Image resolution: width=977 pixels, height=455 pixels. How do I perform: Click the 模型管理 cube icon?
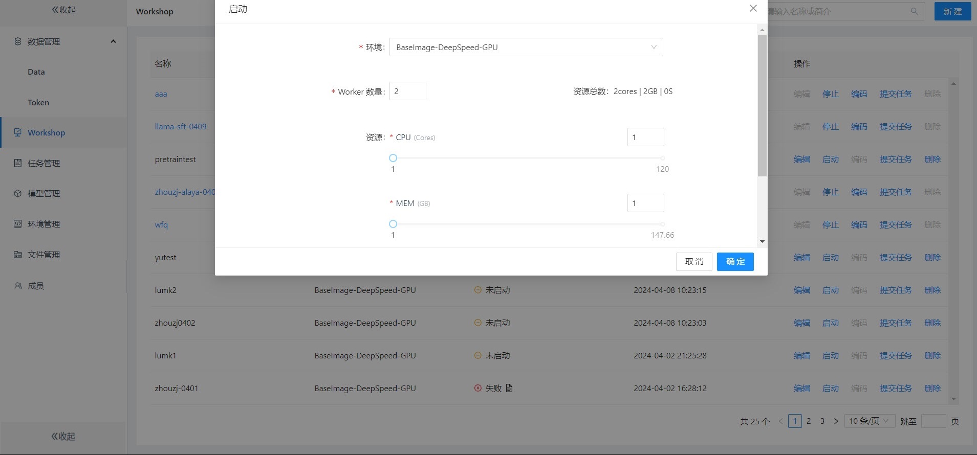coord(18,194)
